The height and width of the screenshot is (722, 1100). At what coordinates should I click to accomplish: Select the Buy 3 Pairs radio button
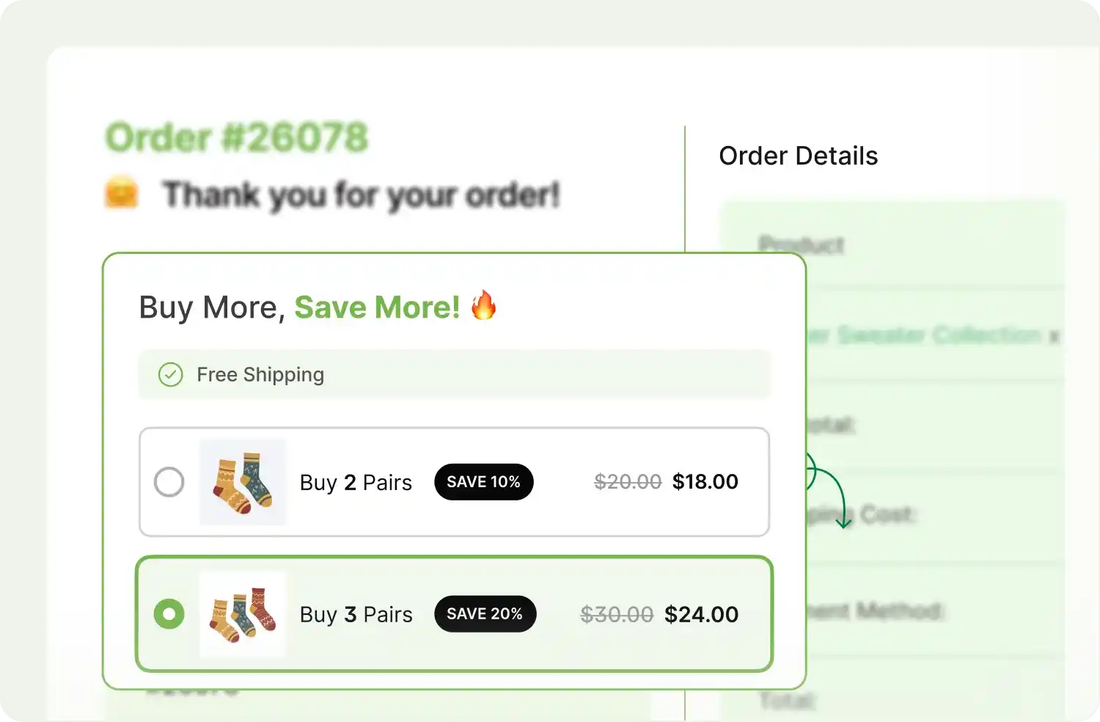click(169, 614)
